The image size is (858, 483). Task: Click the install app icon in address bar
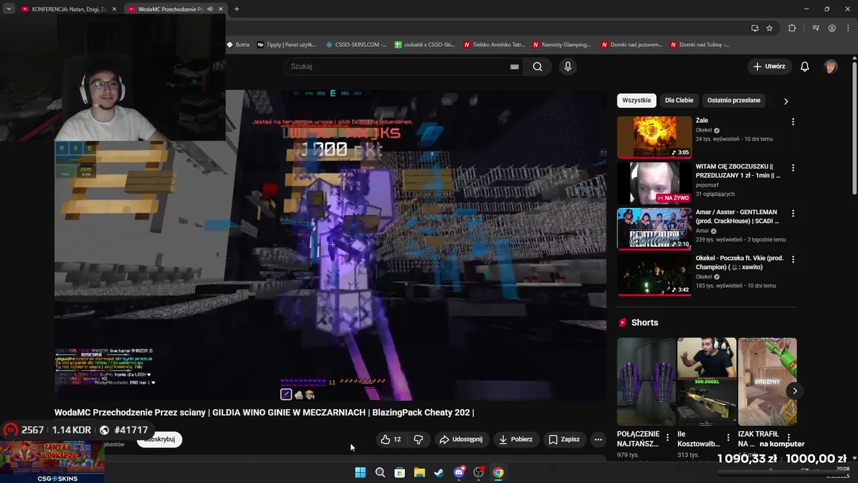click(x=755, y=28)
